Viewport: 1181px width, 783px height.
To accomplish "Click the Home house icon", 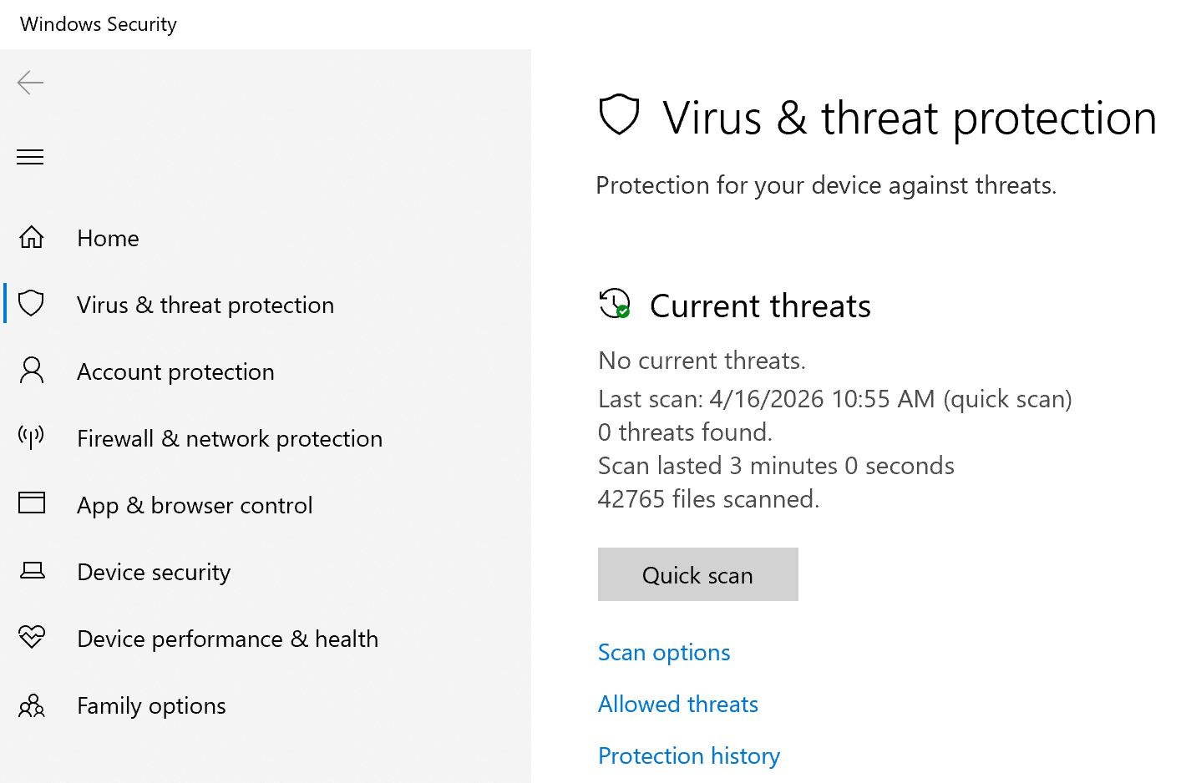I will pos(32,238).
